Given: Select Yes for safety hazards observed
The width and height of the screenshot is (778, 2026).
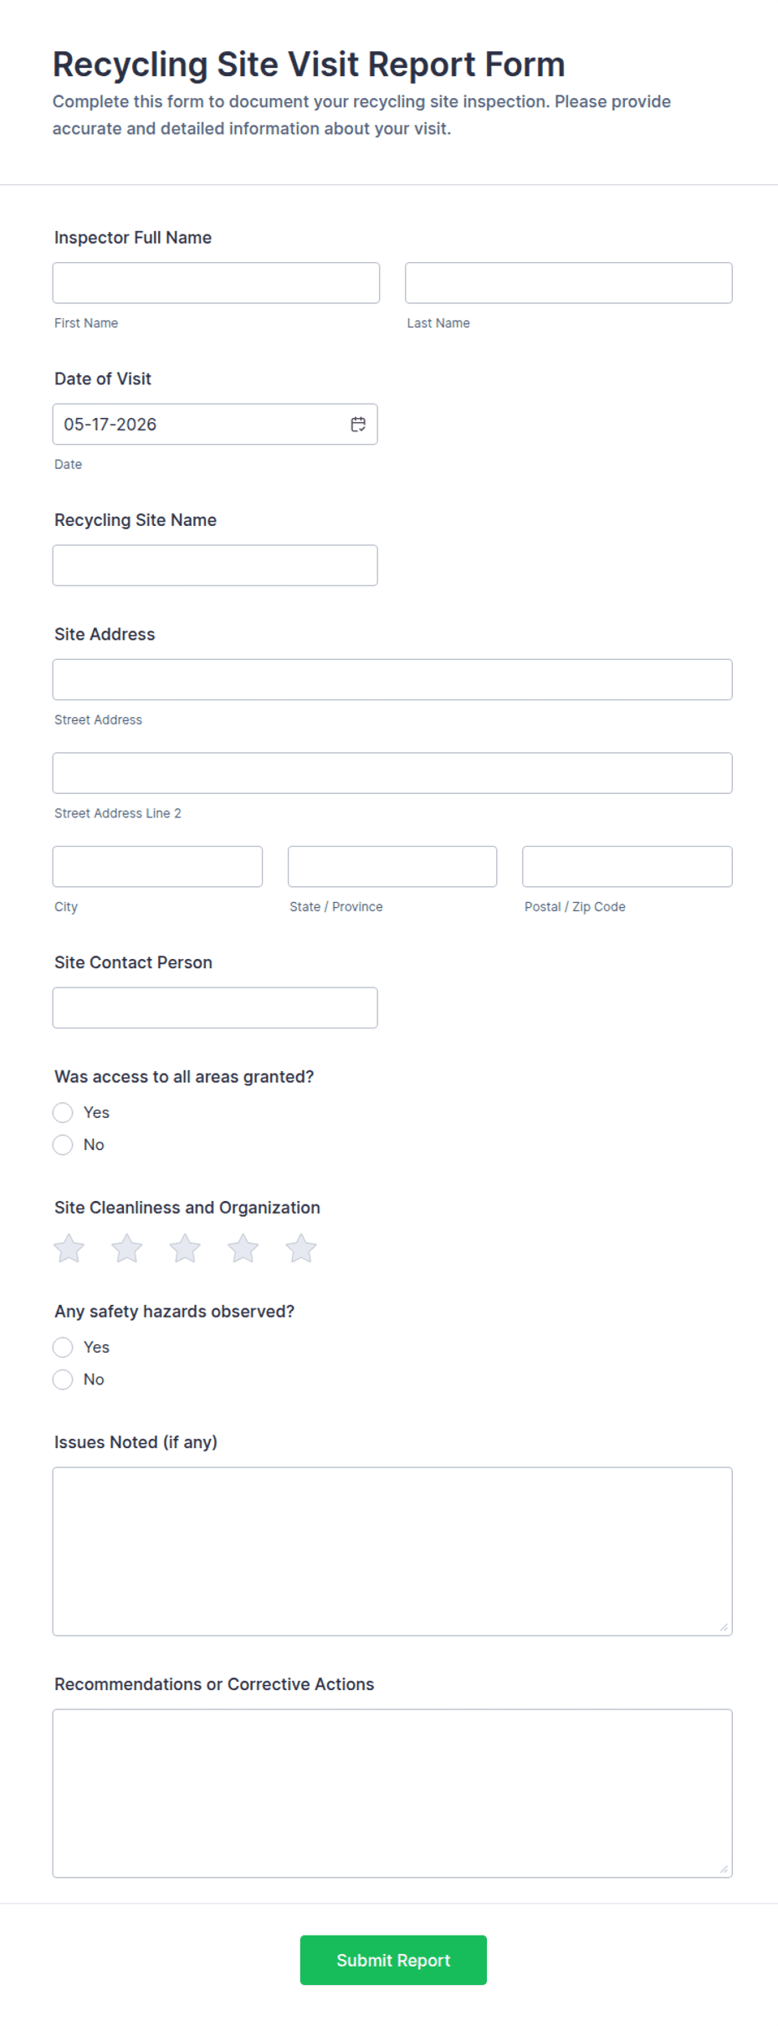Looking at the screenshot, I should 63,1347.
